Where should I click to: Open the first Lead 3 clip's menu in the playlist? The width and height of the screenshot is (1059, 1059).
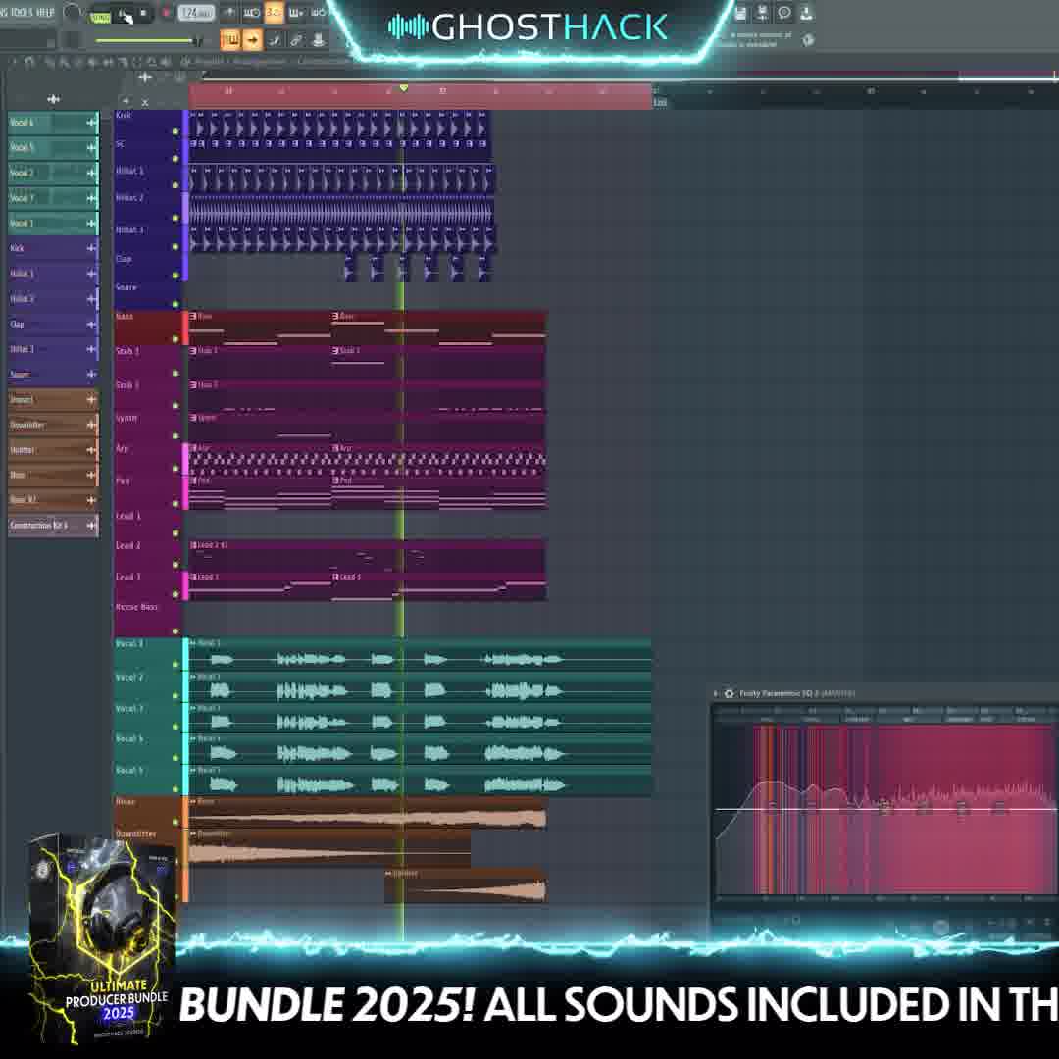[193, 577]
